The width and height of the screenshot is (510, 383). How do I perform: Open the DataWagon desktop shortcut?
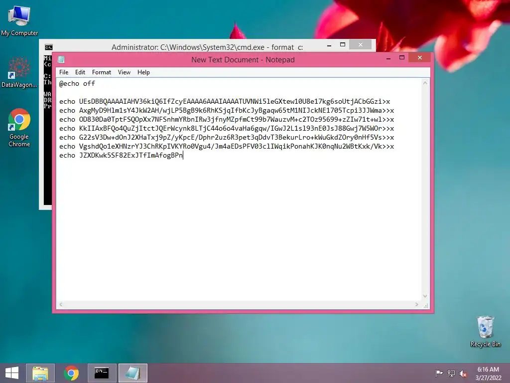(x=19, y=72)
